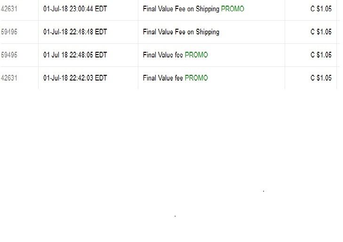Click the EDT timezone text beside 22:42:03
The width and height of the screenshot is (343, 242).
click(101, 78)
